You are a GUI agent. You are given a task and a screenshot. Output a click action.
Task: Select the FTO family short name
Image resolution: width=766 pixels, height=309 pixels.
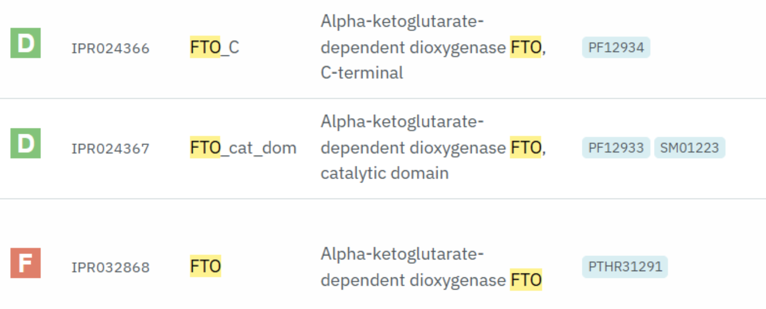tap(205, 266)
